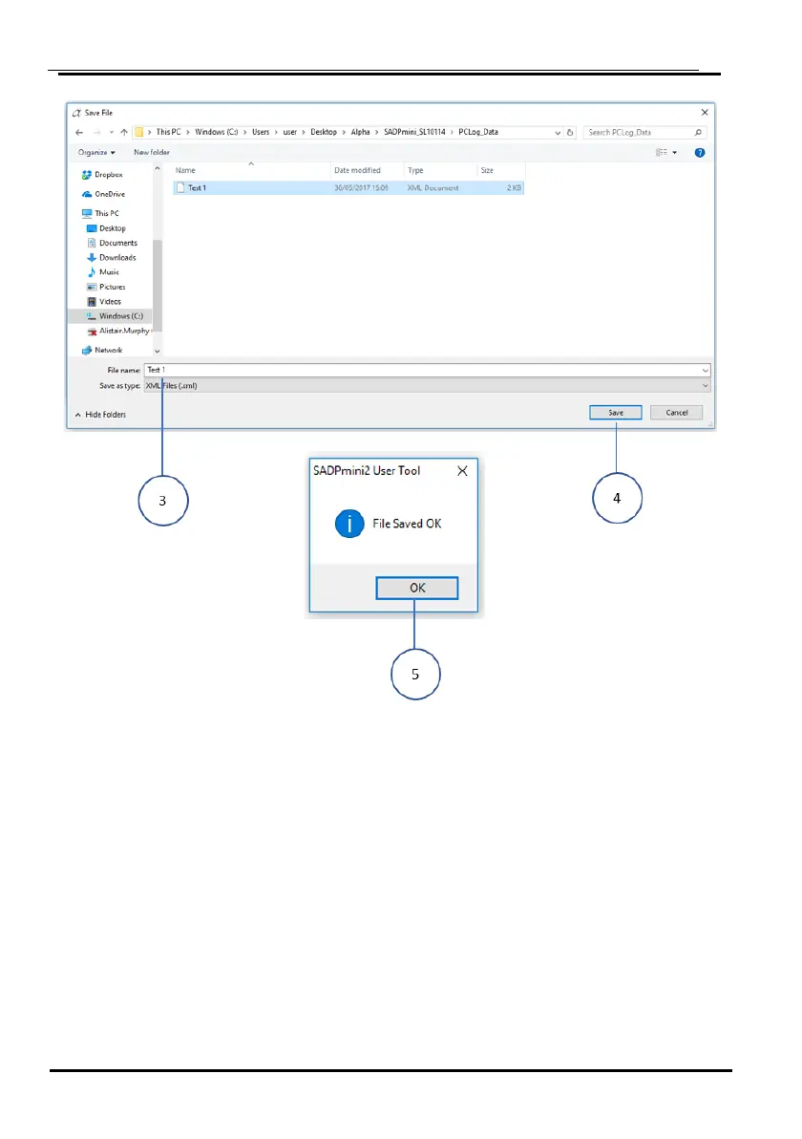Viewport: 802px width, 1139px height.
Task: Refresh the PCLog_Data folder view
Action: 571,132
